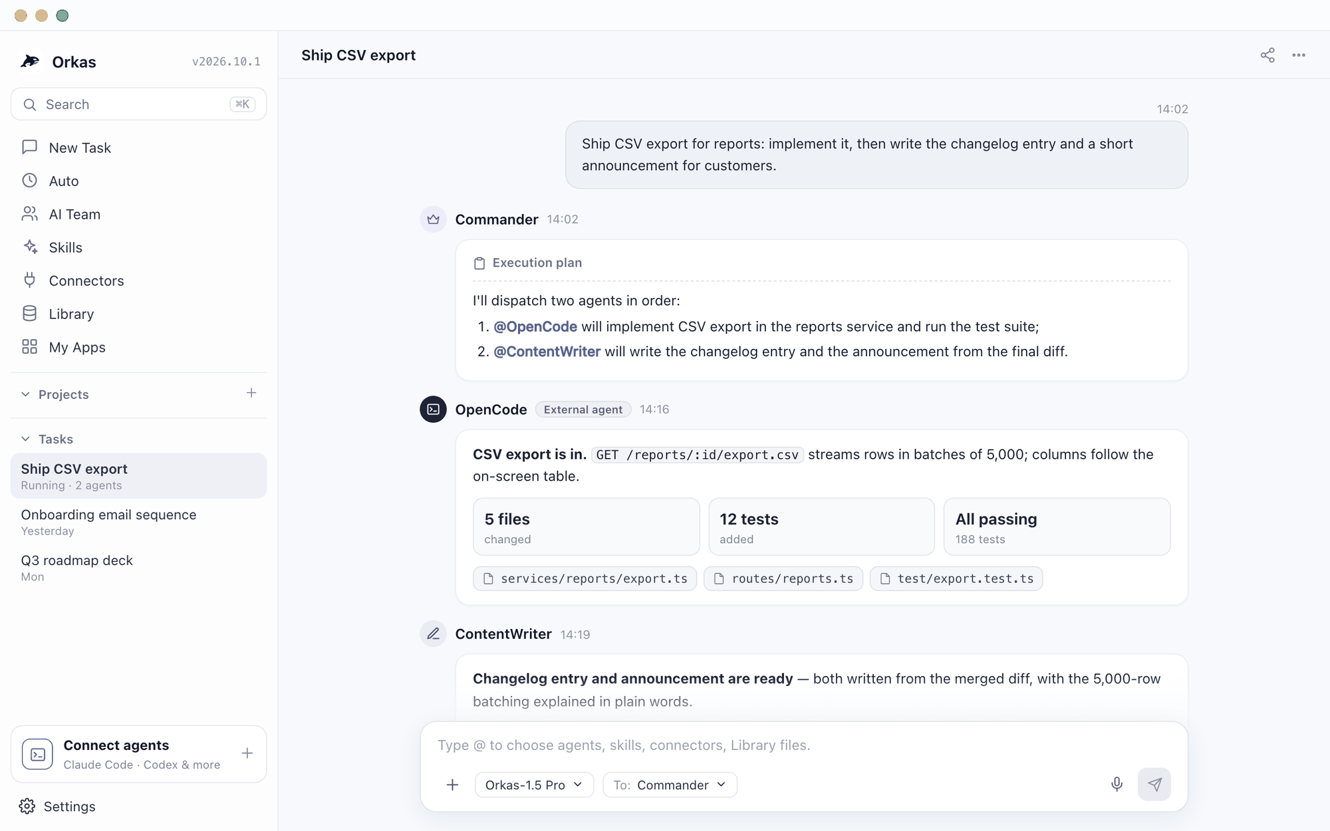Open the more options ellipsis menu

1299,55
